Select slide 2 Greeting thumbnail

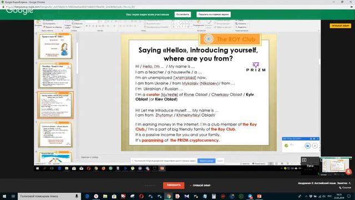pyautogui.click(x=55, y=76)
